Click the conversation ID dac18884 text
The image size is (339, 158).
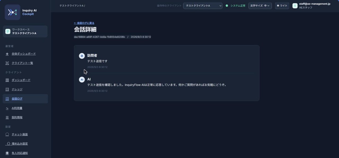click(99, 37)
